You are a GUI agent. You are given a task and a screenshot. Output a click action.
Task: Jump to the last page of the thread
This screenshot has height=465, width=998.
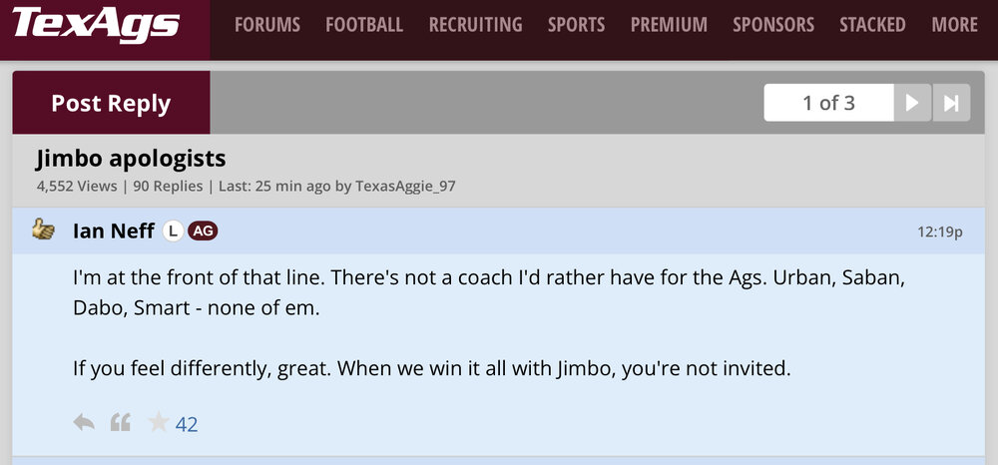[x=951, y=103]
